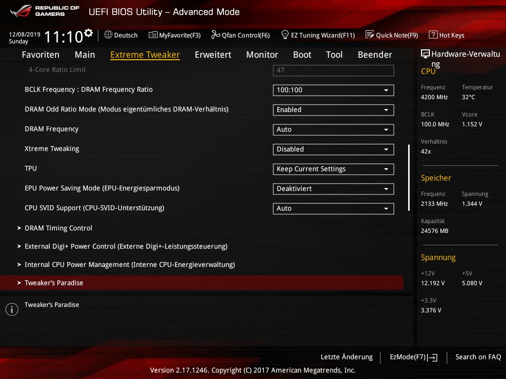Image resolution: width=506 pixels, height=379 pixels.
Task: Click the CPU frequency value 4200 MHz
Action: point(434,97)
